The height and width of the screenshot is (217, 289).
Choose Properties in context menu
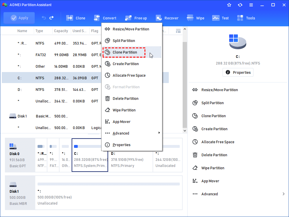(132, 145)
